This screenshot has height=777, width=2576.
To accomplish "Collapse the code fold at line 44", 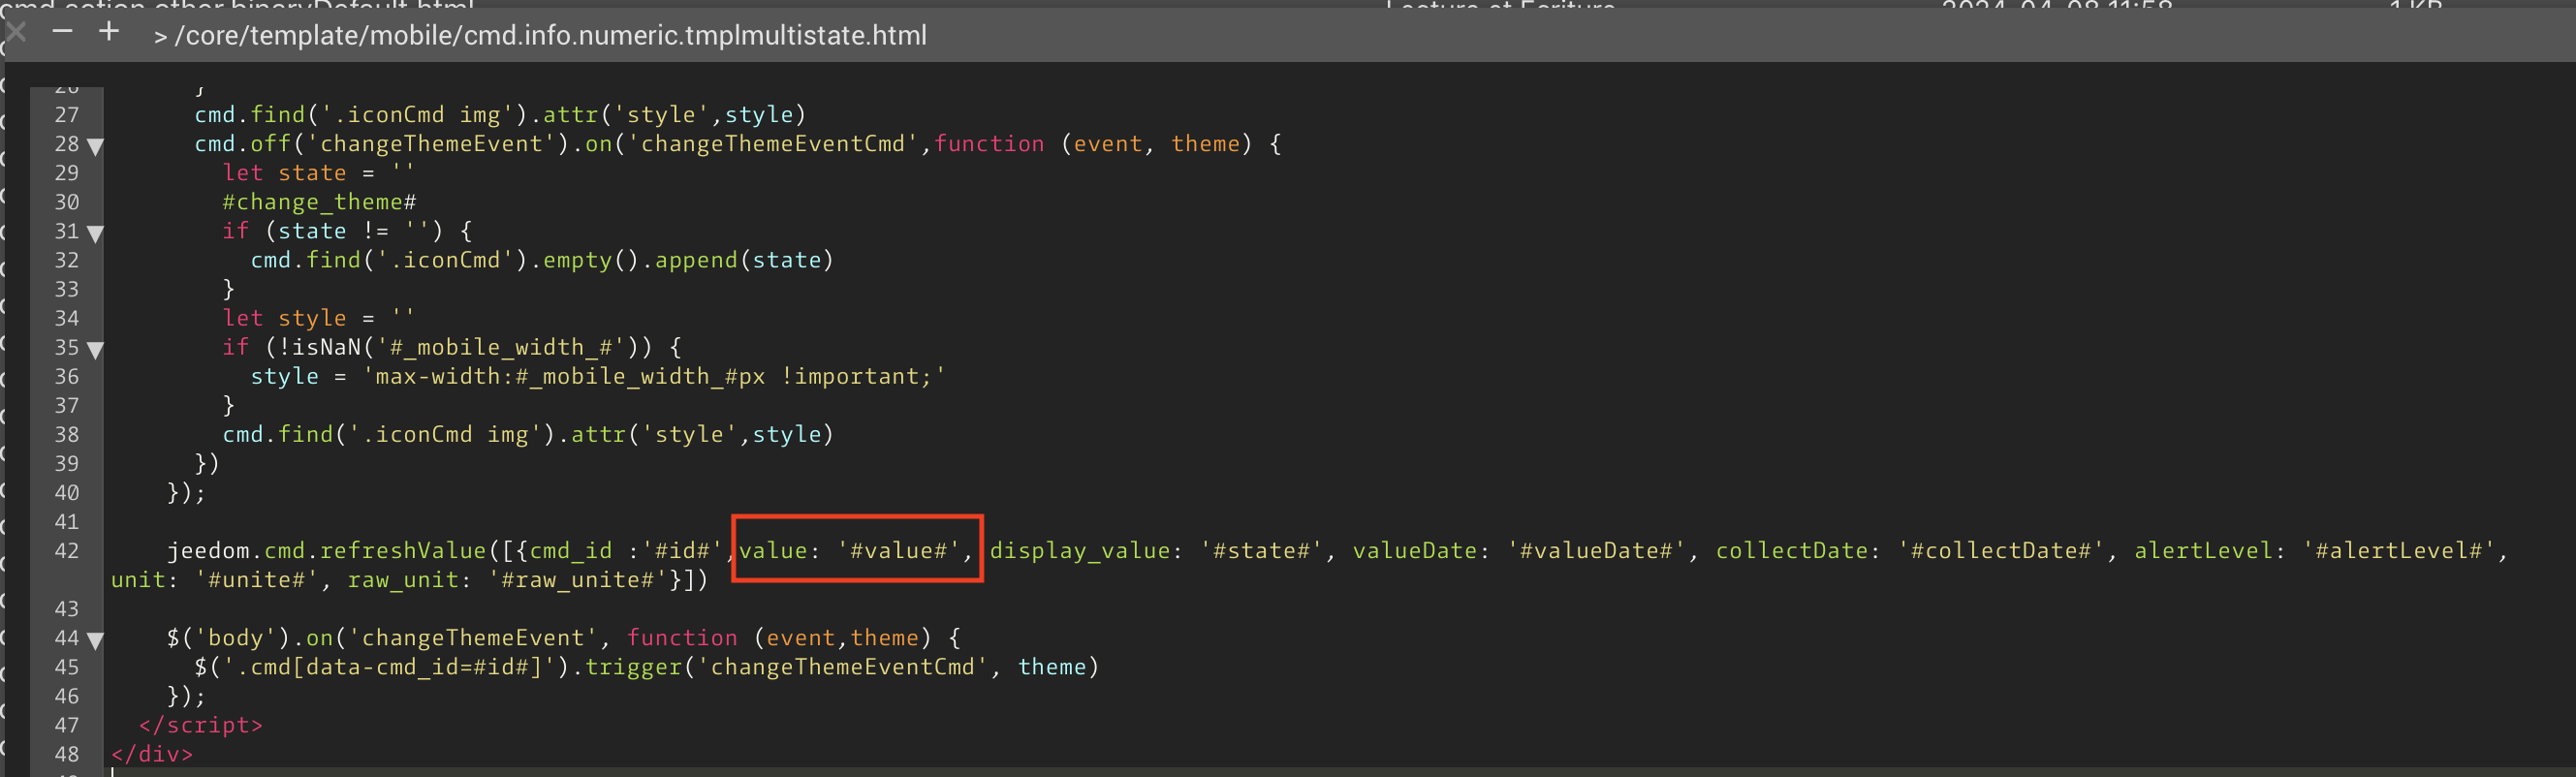I will (x=95, y=640).
